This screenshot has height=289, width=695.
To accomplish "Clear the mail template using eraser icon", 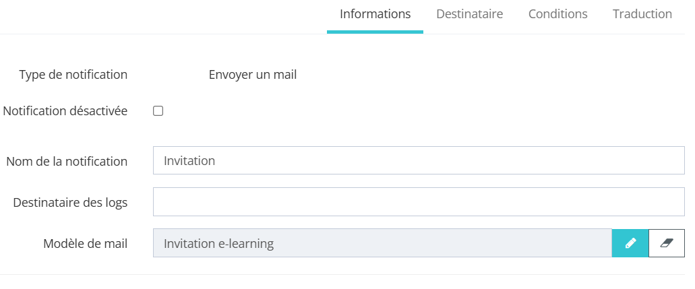I will 667,243.
